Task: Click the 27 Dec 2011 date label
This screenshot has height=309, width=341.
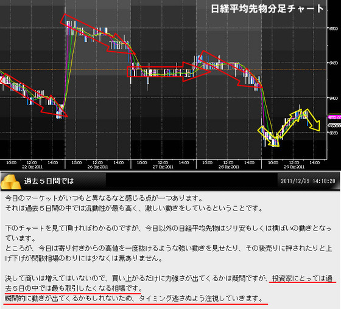Action: click(163, 167)
